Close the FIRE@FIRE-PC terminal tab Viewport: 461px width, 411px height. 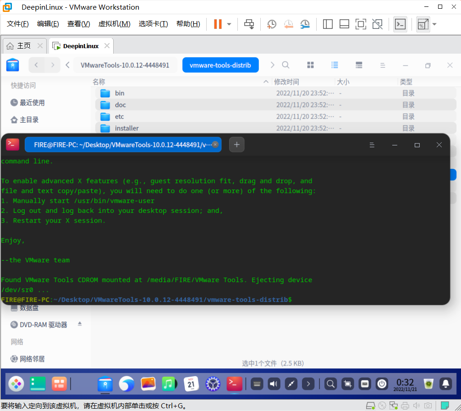(x=215, y=144)
